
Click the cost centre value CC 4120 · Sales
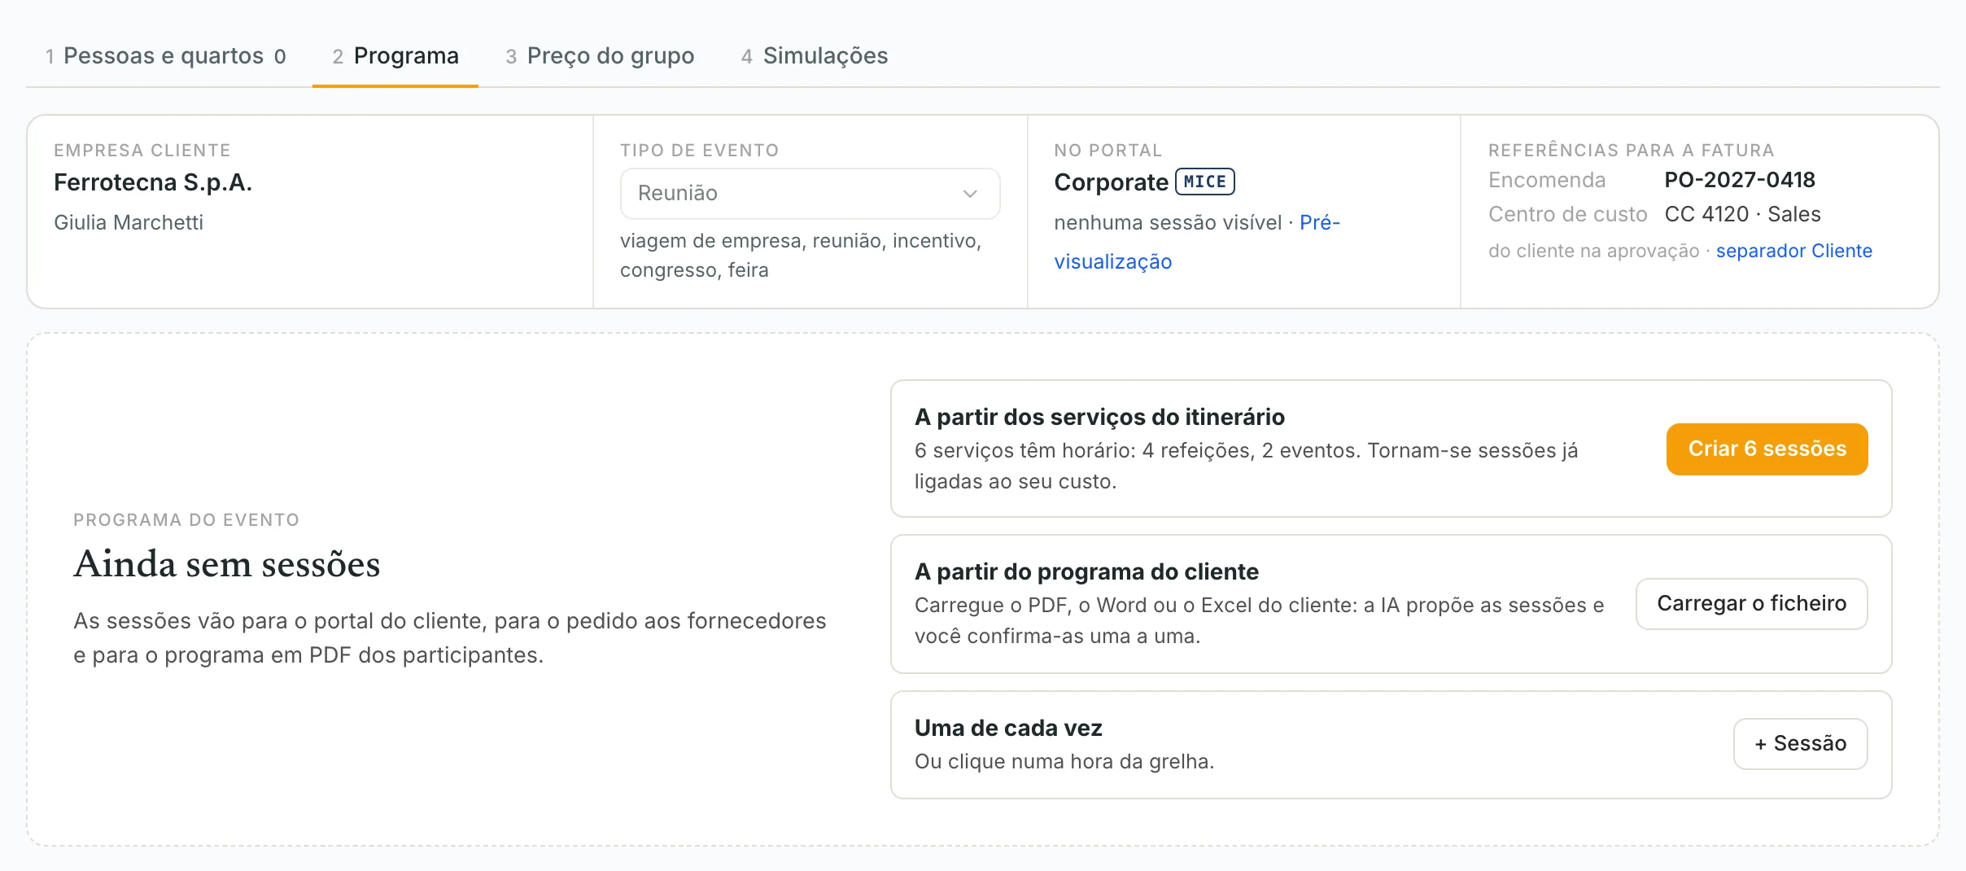pos(1742,214)
